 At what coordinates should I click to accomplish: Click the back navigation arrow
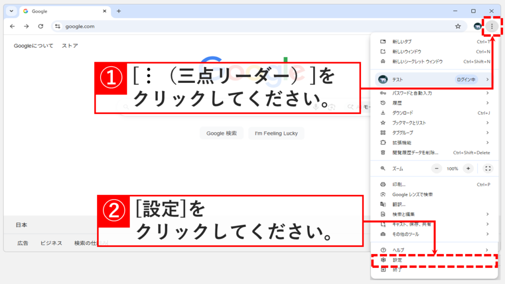pyautogui.click(x=12, y=27)
